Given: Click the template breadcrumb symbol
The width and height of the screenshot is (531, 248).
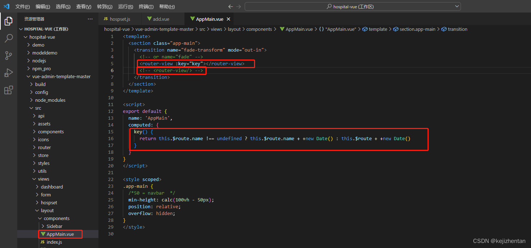Looking at the screenshot, I should point(375,29).
